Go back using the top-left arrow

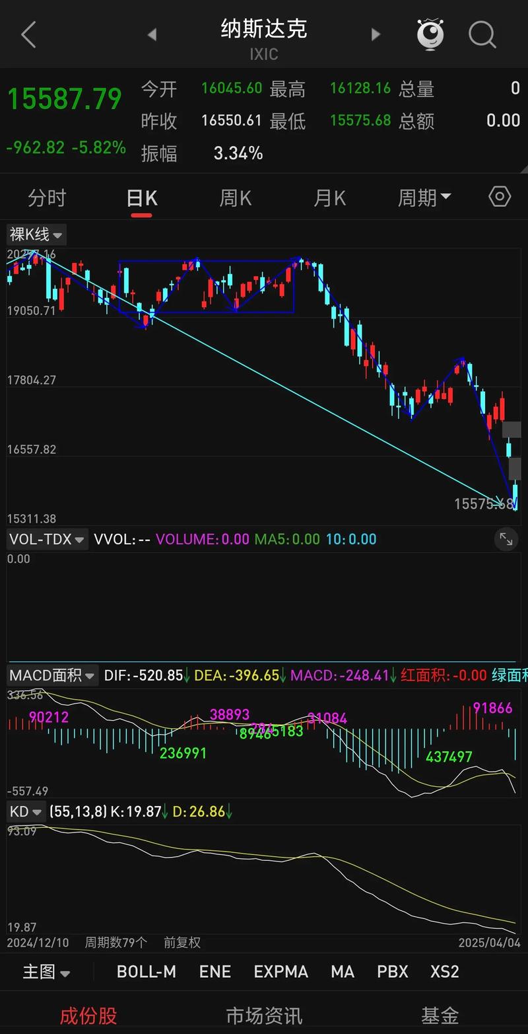[28, 34]
